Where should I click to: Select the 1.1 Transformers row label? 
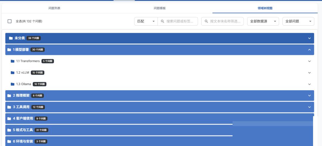click(x=28, y=61)
